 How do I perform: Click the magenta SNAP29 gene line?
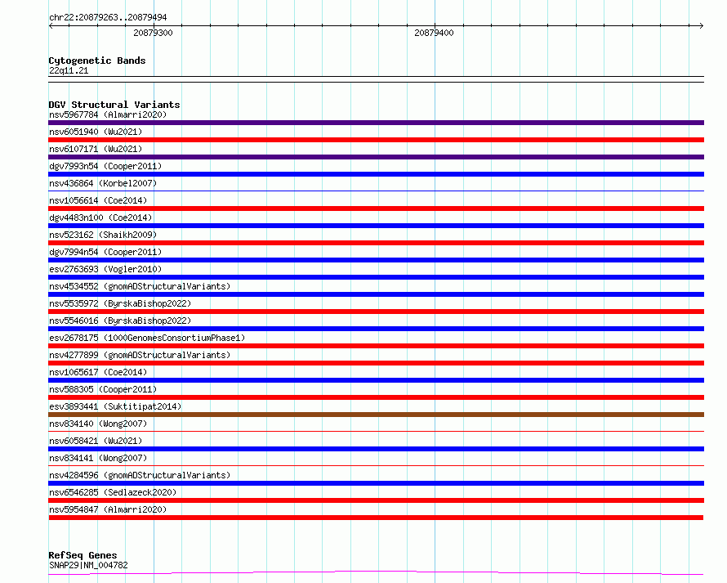pos(376,573)
